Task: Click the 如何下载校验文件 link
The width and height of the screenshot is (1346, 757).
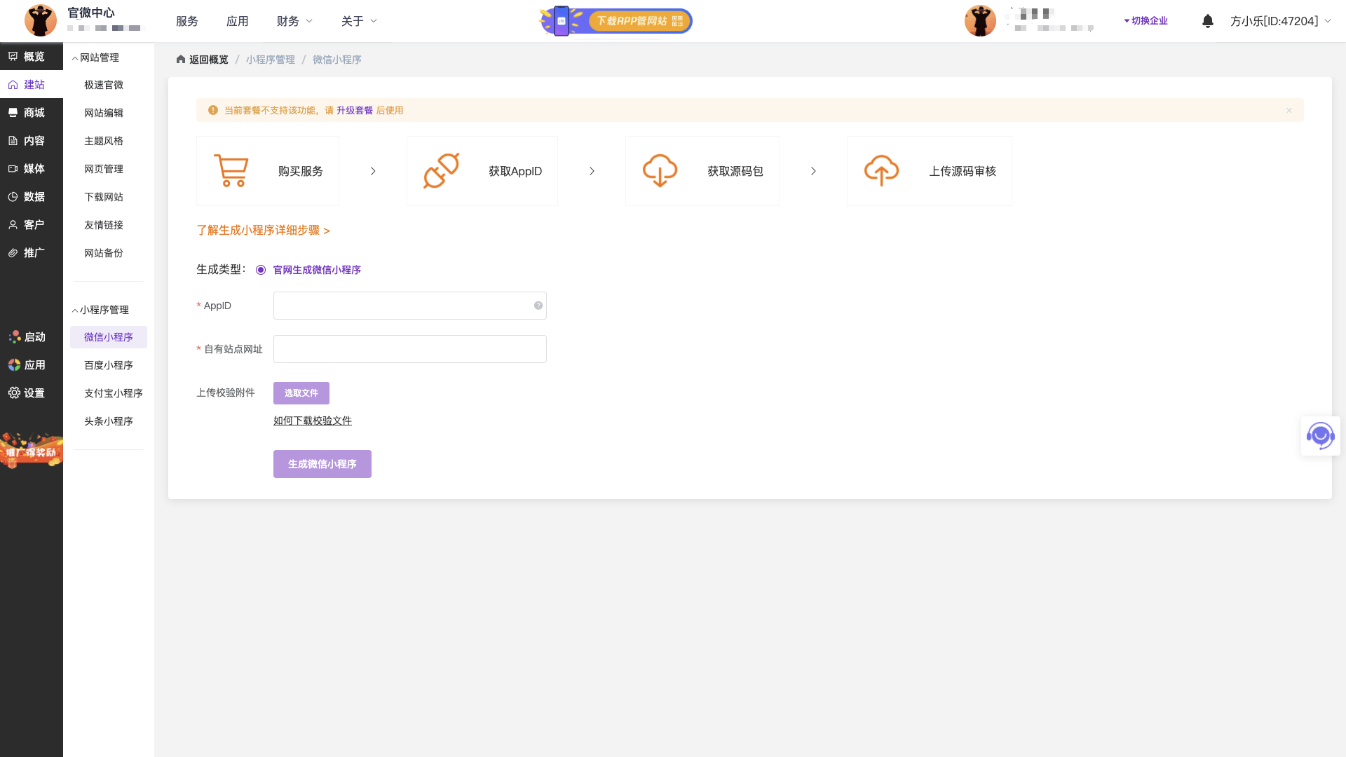Action: coord(313,421)
